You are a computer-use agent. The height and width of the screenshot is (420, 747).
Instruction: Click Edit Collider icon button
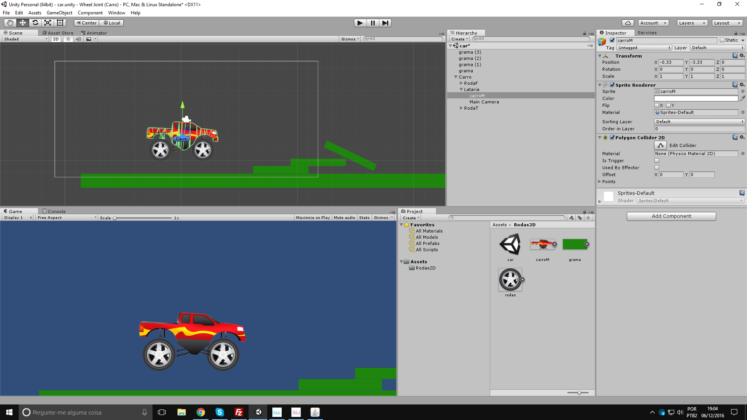pyautogui.click(x=660, y=145)
